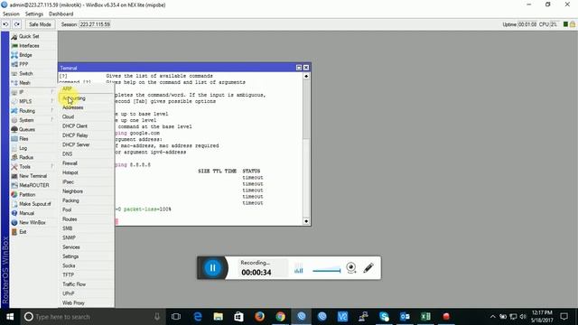The height and width of the screenshot is (325, 578).
Task: Open Excel from the taskbar
Action: point(425,317)
